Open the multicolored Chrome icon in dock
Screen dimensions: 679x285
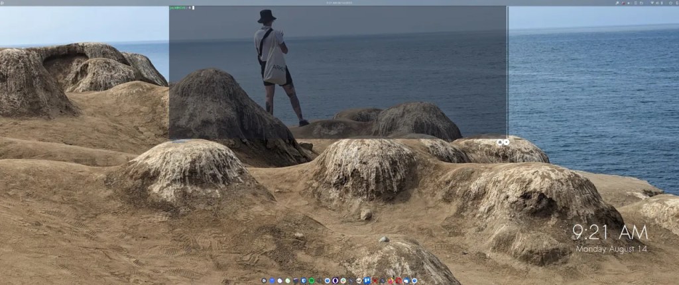pyautogui.click(x=343, y=280)
